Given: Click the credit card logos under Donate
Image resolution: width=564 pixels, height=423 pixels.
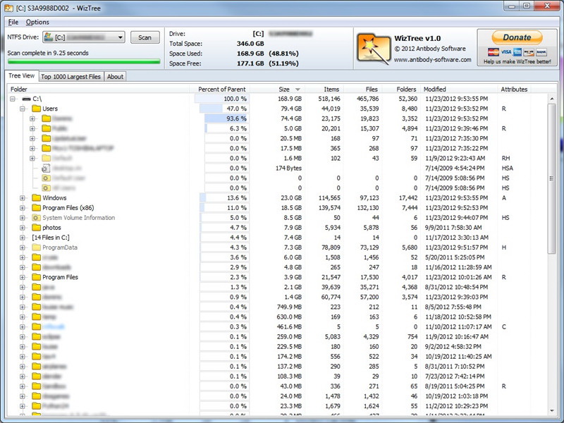Looking at the screenshot, I should (517, 52).
